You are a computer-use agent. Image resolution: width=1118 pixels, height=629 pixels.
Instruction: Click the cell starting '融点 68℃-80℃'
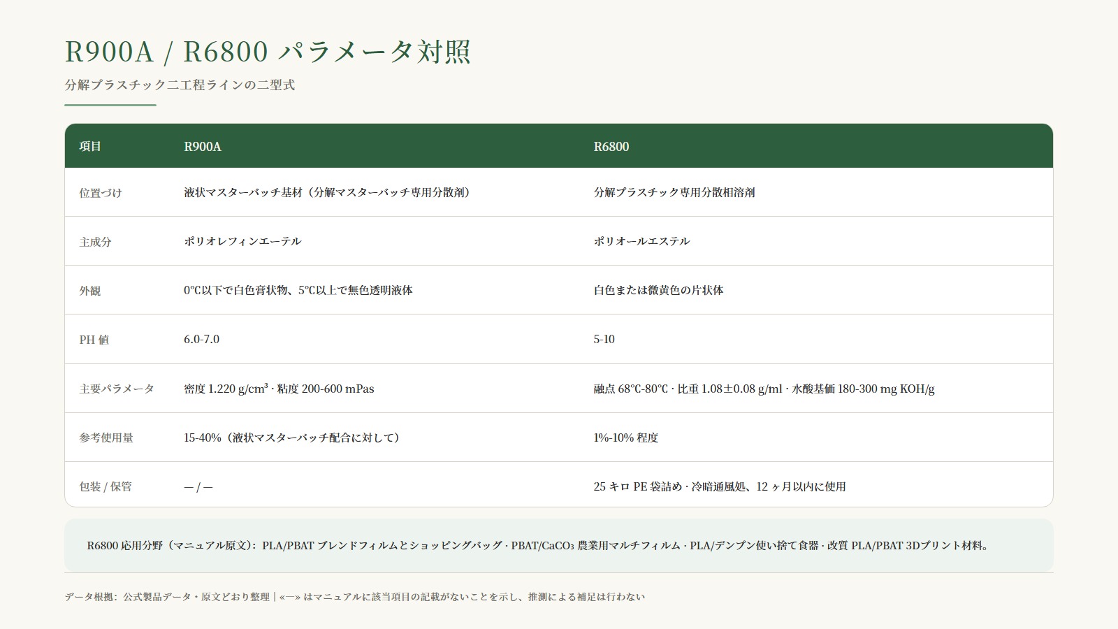pyautogui.click(x=764, y=389)
